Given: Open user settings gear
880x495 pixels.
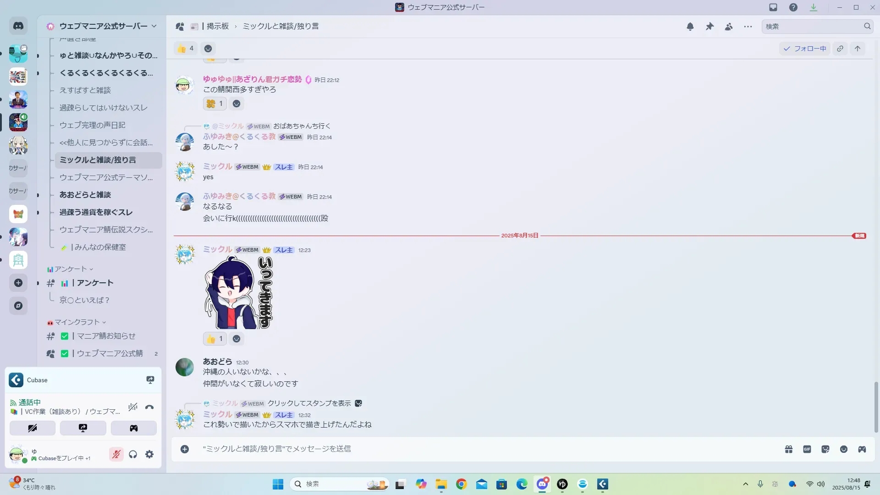Looking at the screenshot, I should pos(149,454).
